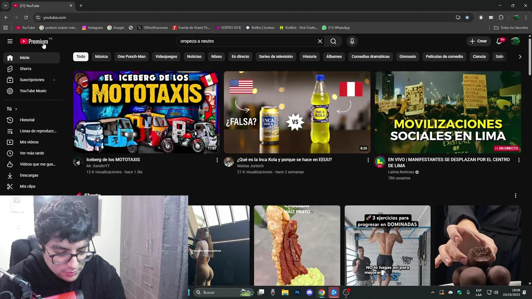Open Shorts shelf three-dot menu
The height and width of the screenshot is (299, 532).
pyautogui.click(x=516, y=196)
